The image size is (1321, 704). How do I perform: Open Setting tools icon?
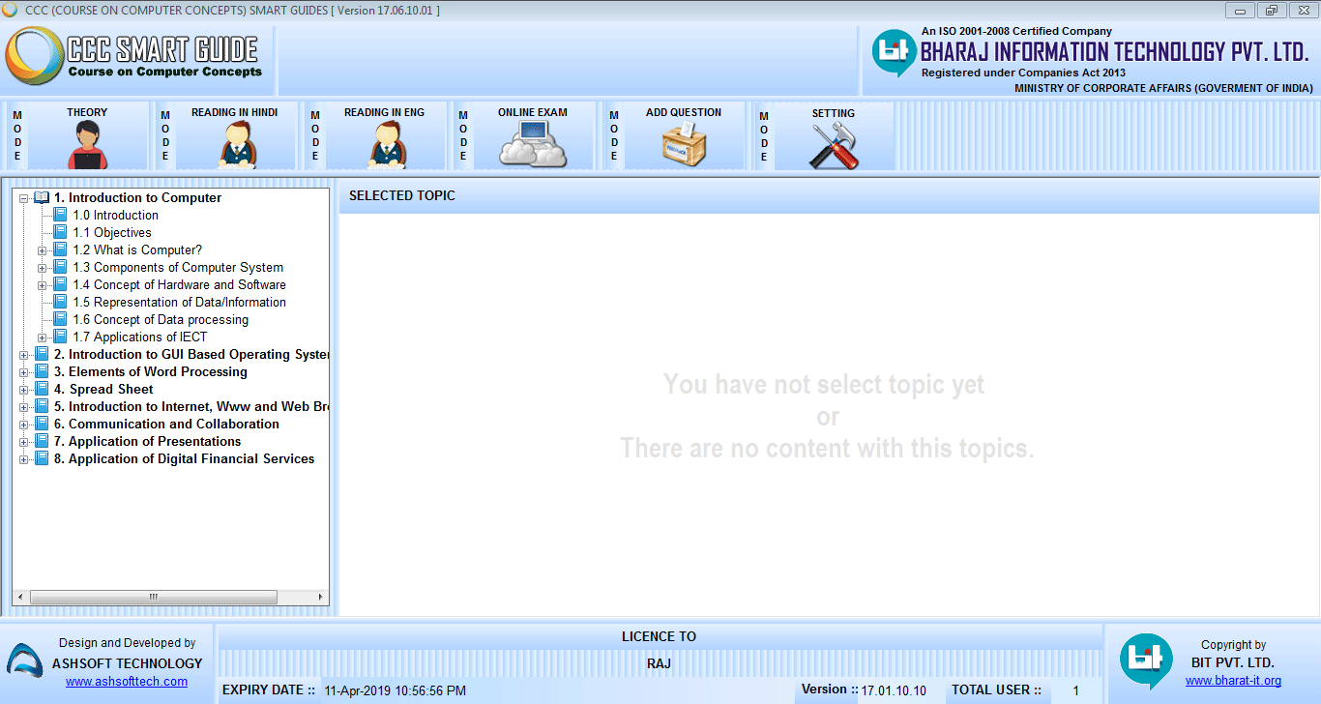(833, 145)
